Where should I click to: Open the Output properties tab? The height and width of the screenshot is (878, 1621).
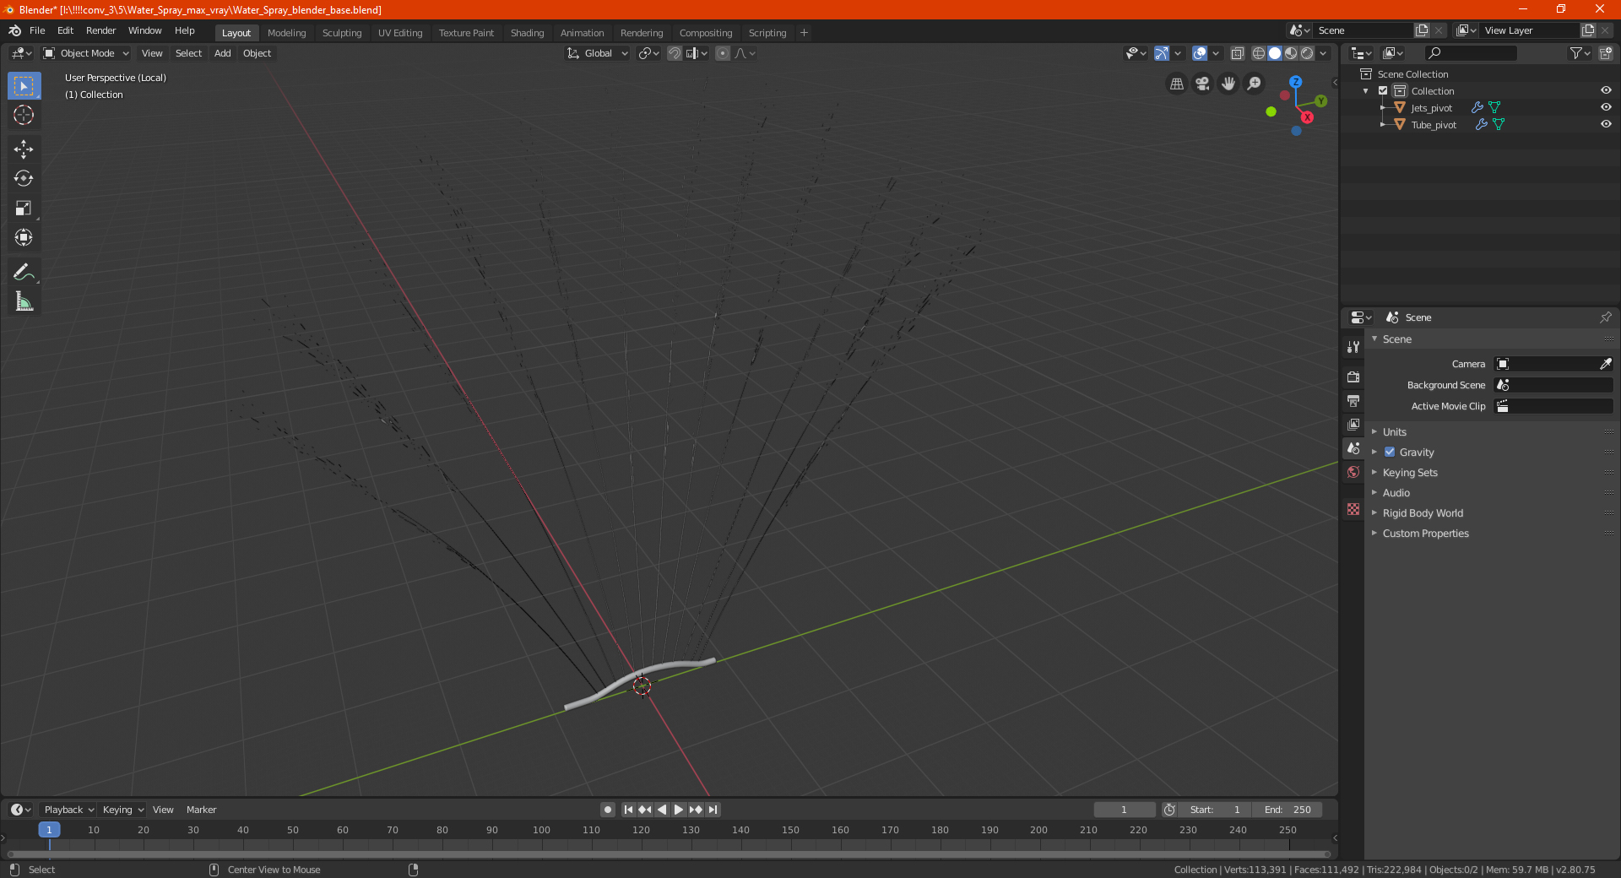pos(1353,400)
